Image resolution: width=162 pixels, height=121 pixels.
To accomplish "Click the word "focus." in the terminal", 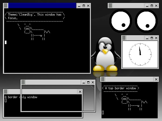I will click(x=13, y=18).
